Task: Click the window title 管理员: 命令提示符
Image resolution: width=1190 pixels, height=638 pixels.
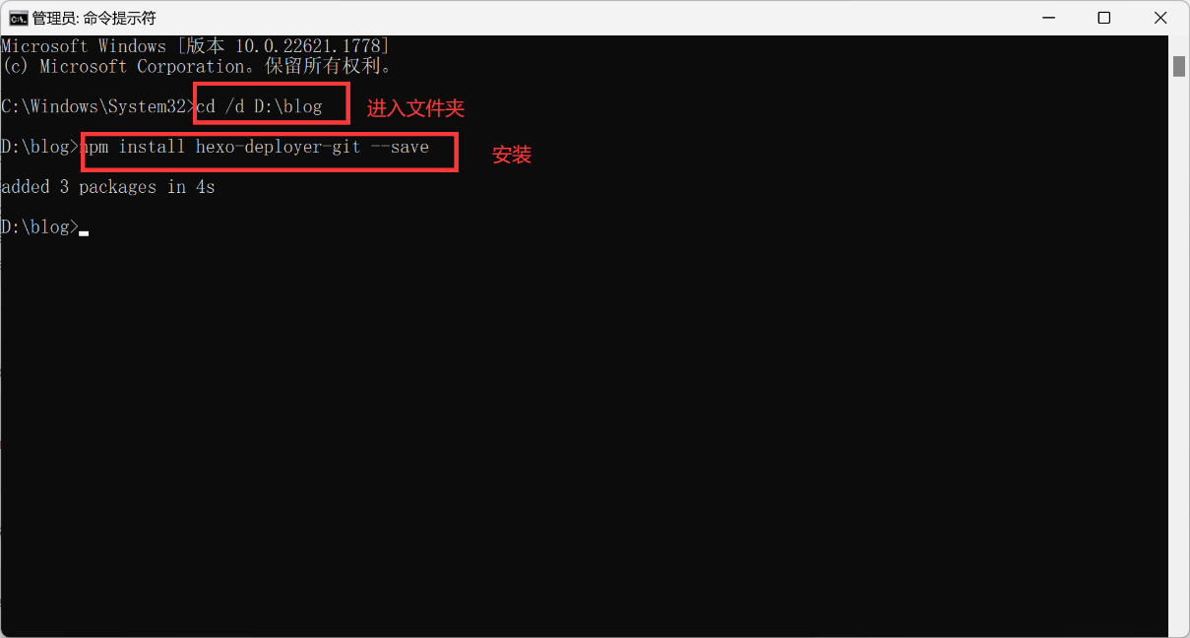Action: (94, 18)
